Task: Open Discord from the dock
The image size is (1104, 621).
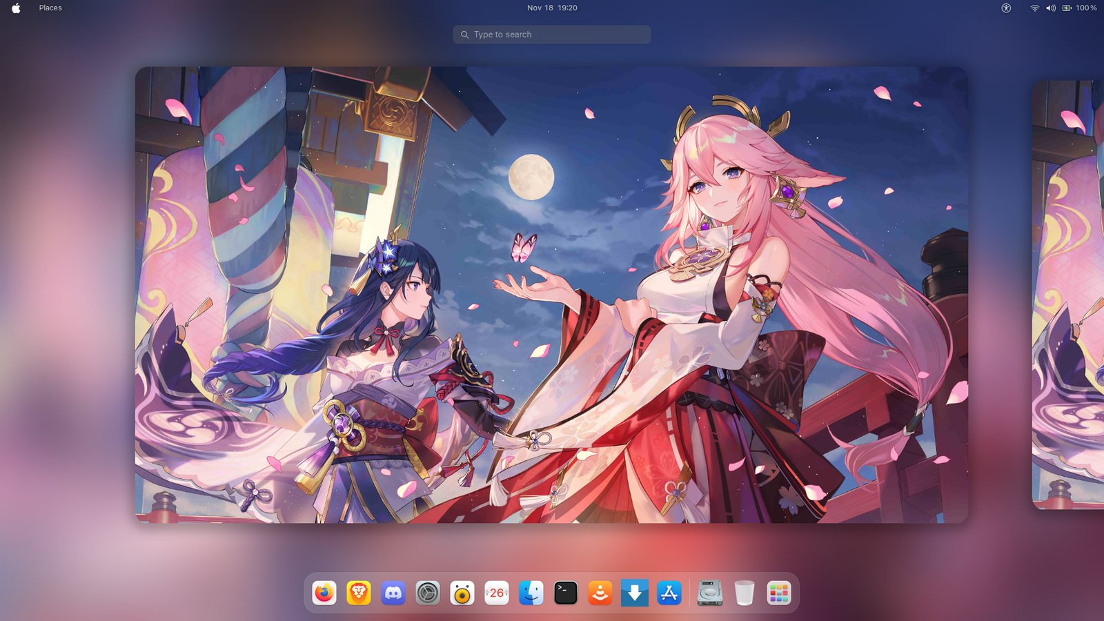Action: pos(393,593)
